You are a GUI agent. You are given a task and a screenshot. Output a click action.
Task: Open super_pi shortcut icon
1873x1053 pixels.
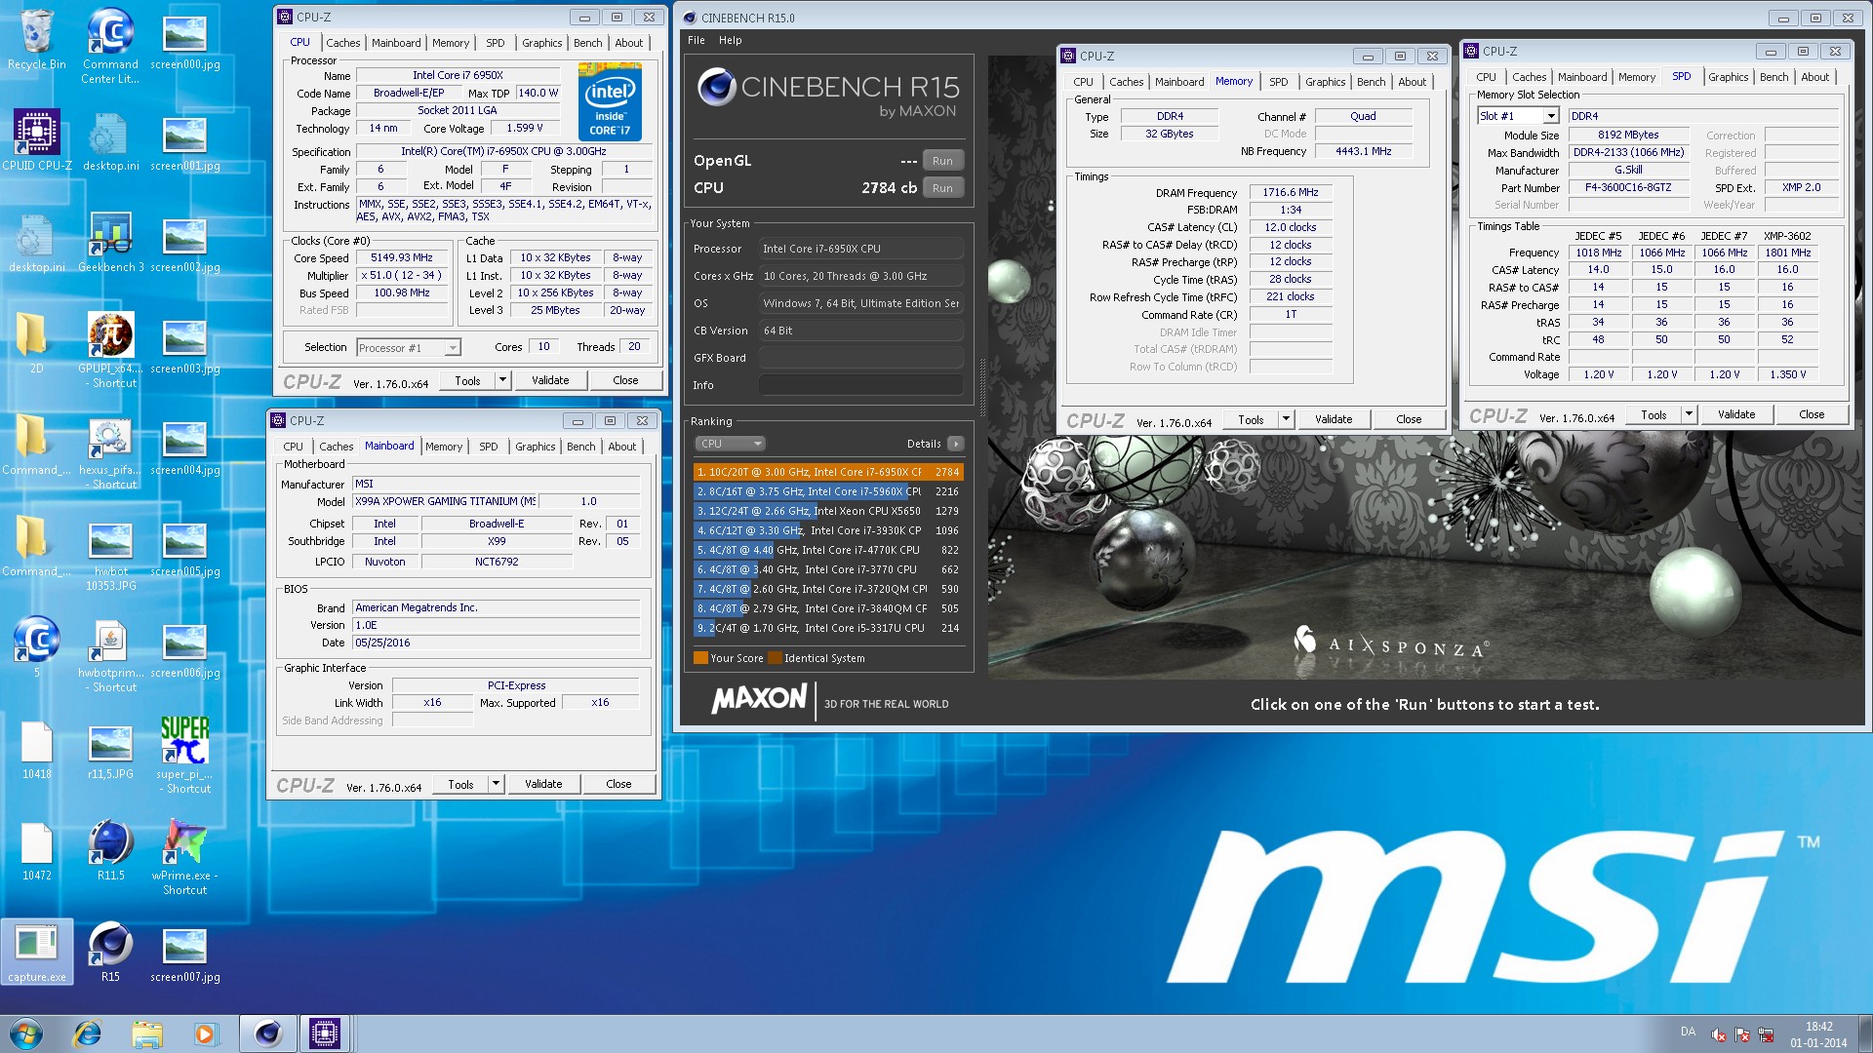tap(184, 757)
